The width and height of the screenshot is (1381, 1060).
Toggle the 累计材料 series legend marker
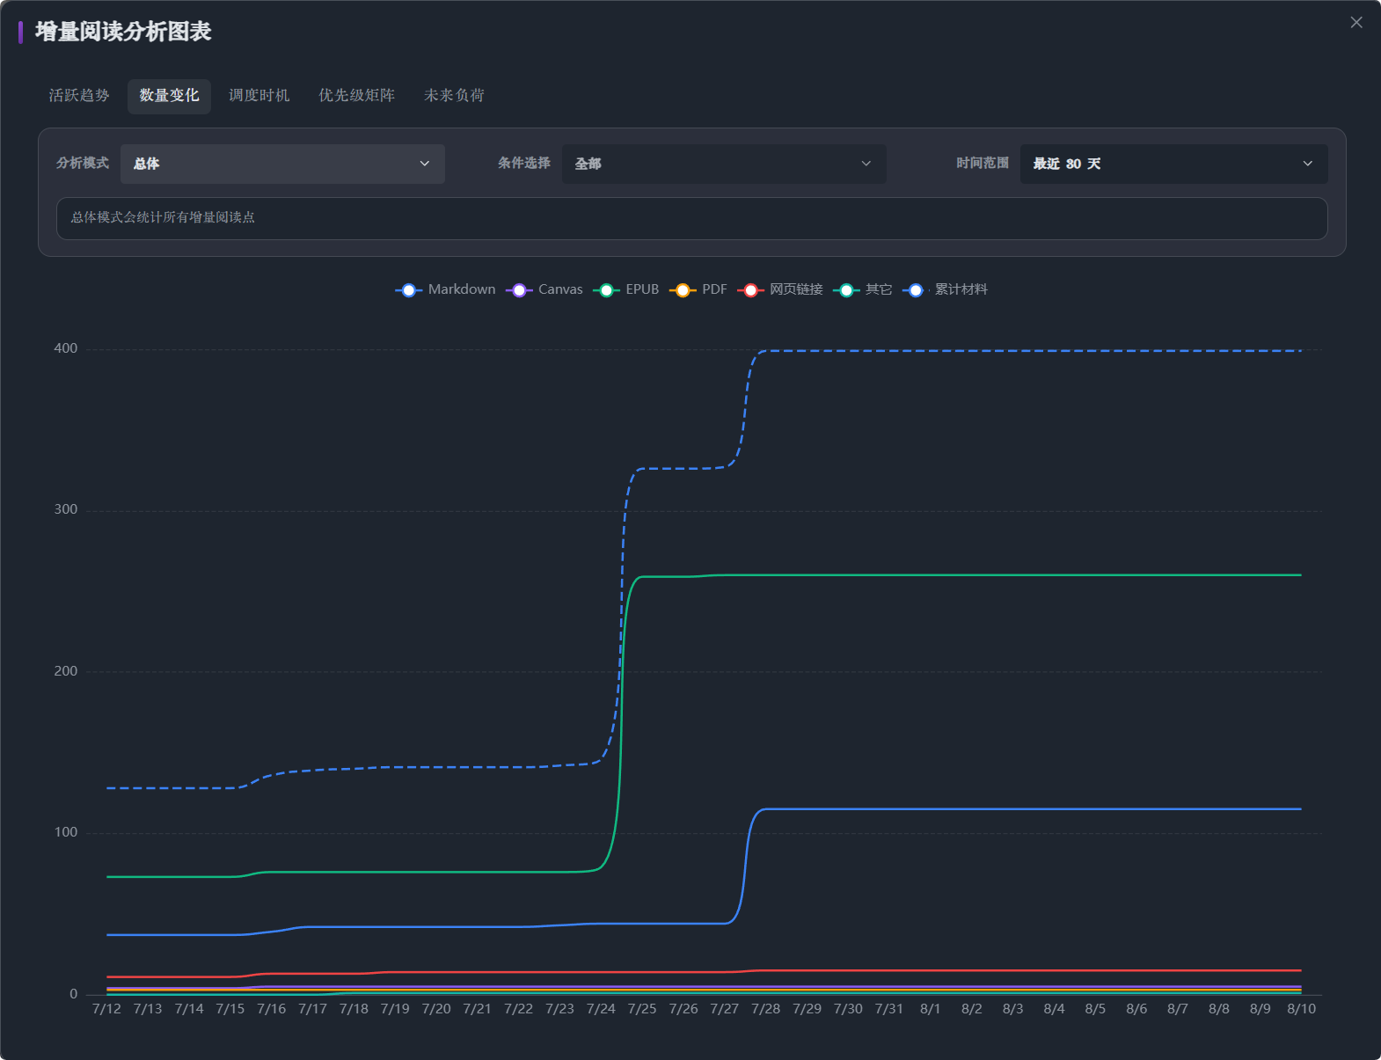916,290
